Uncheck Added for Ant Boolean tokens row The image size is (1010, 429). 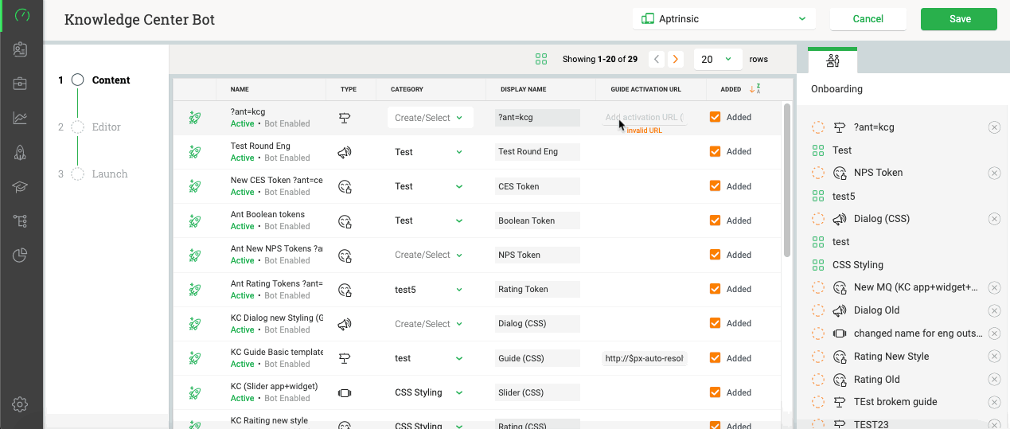(x=715, y=220)
